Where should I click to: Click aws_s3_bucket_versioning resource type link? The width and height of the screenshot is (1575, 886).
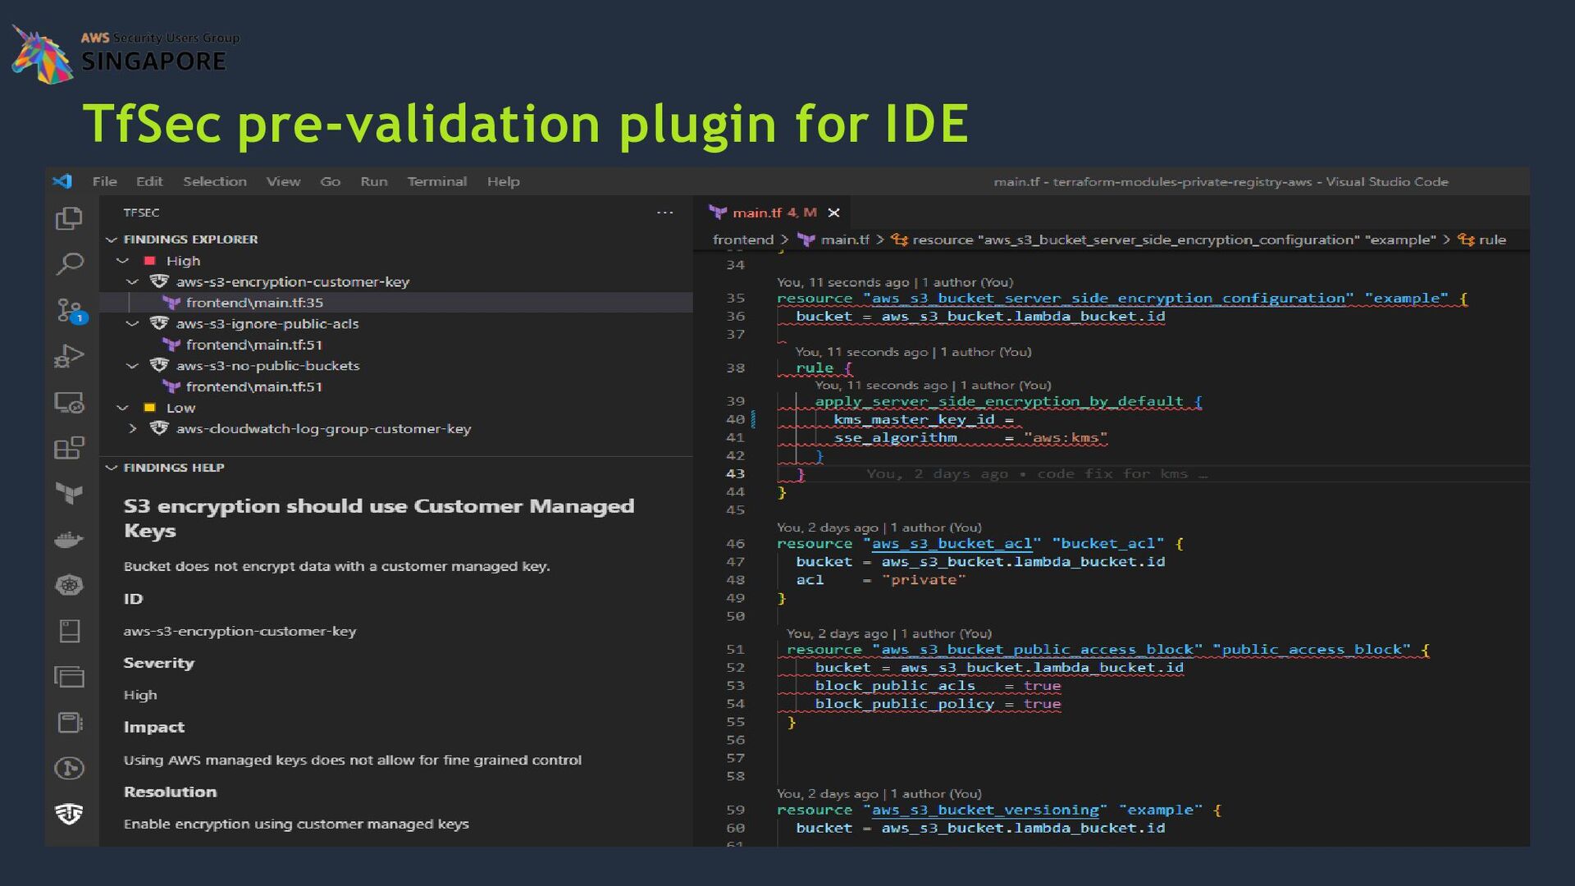tap(985, 810)
